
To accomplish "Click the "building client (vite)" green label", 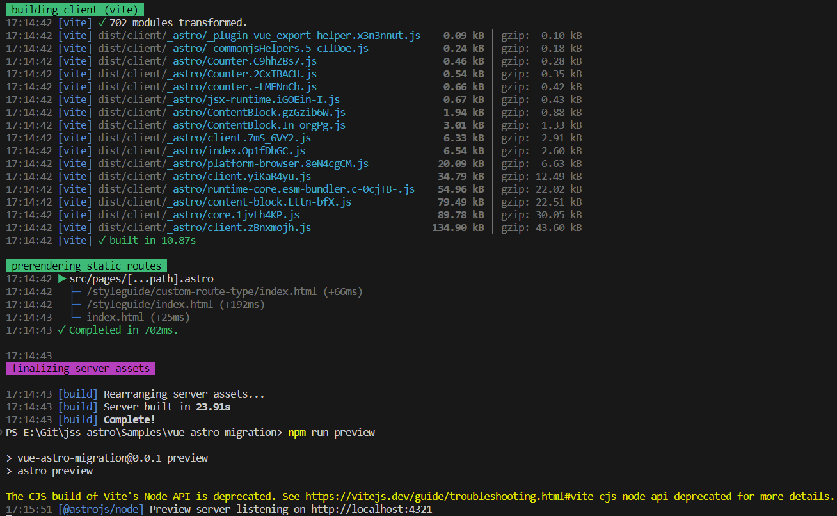I will (x=74, y=10).
